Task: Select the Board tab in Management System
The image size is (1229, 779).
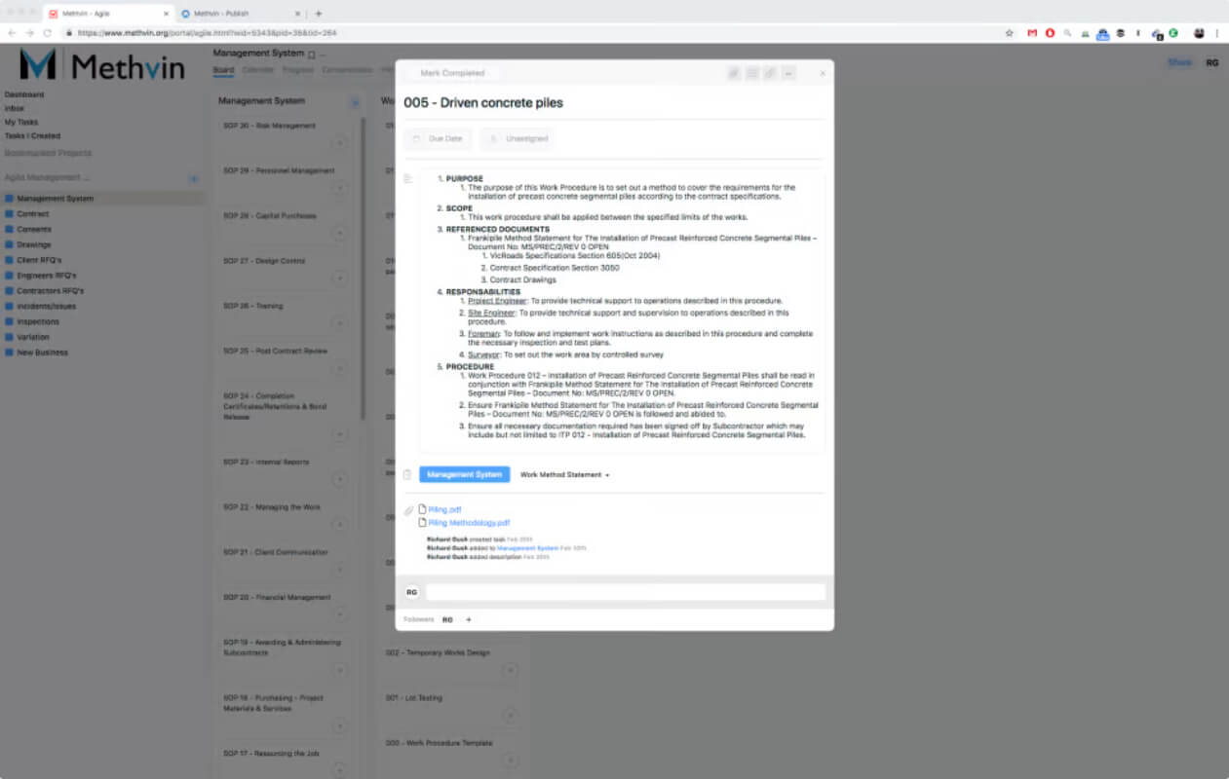Action: [223, 70]
